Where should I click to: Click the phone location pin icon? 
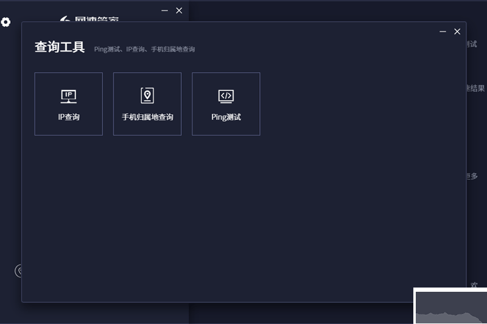click(147, 95)
